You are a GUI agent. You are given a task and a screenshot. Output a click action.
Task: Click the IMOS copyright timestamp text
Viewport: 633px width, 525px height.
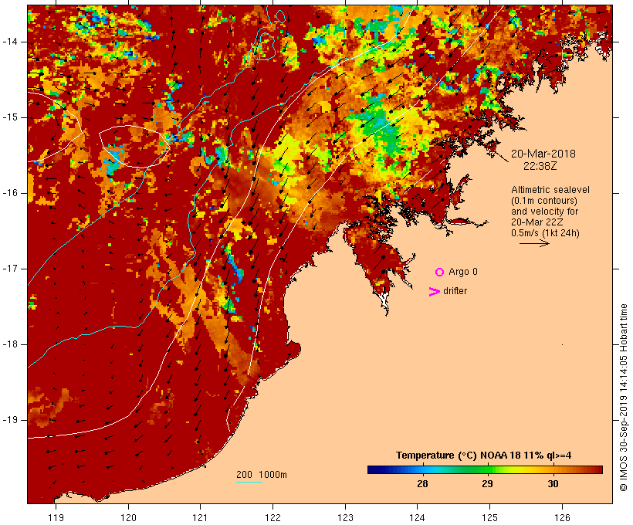(x=623, y=398)
